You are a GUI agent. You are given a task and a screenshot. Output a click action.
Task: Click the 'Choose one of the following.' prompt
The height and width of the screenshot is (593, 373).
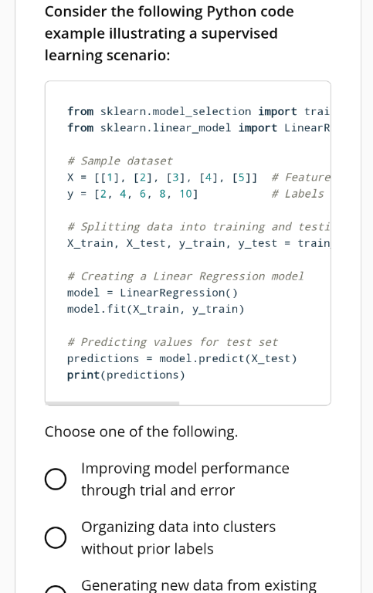[141, 432]
